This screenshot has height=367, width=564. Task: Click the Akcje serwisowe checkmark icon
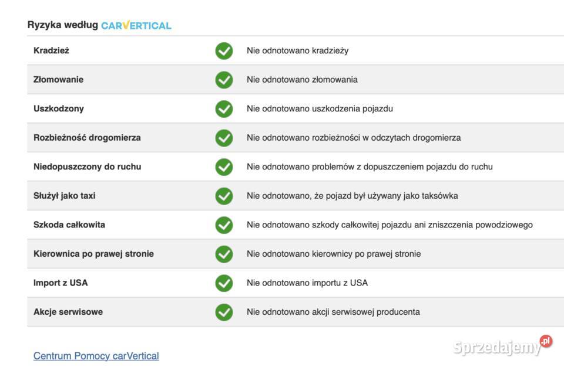coord(224,312)
